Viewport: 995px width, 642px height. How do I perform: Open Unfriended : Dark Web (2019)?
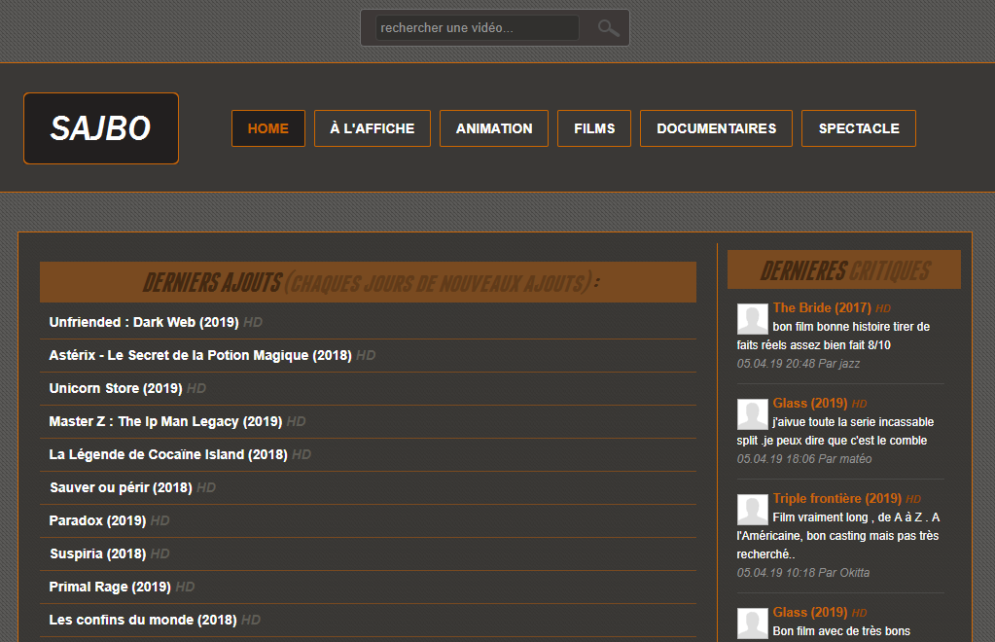pyautogui.click(x=144, y=322)
